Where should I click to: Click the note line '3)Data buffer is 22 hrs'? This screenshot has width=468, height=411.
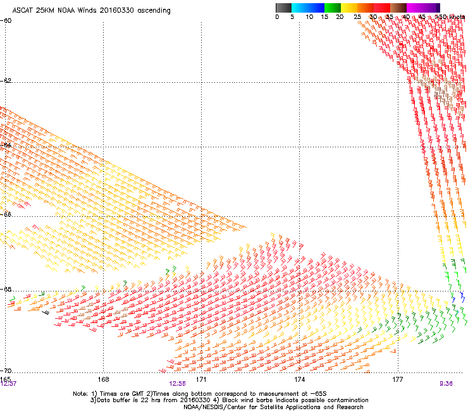[229, 400]
